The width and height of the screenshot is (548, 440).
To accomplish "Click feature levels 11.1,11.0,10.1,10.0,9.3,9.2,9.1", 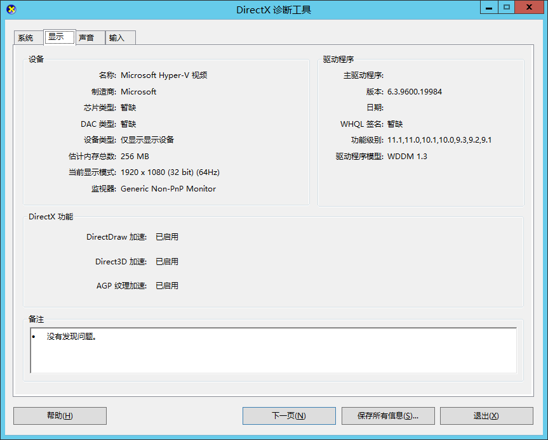I will 439,140.
